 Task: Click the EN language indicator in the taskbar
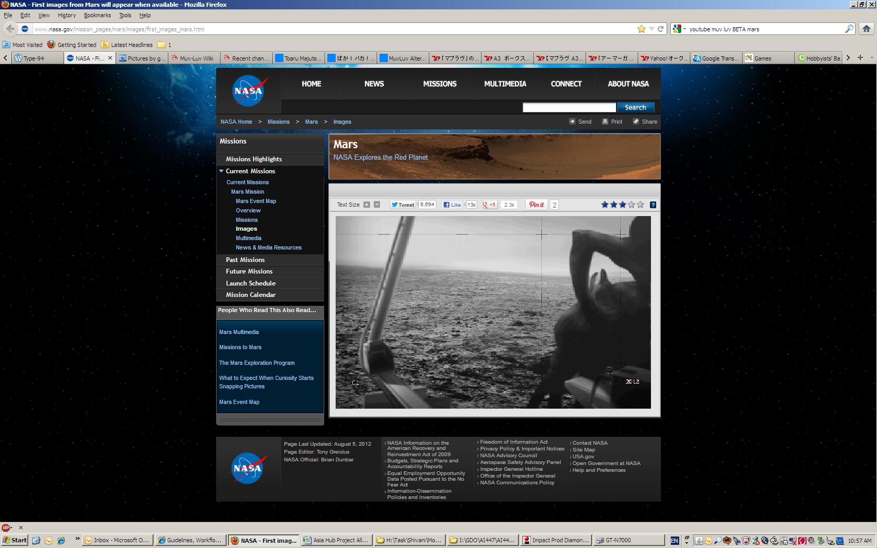(674, 541)
